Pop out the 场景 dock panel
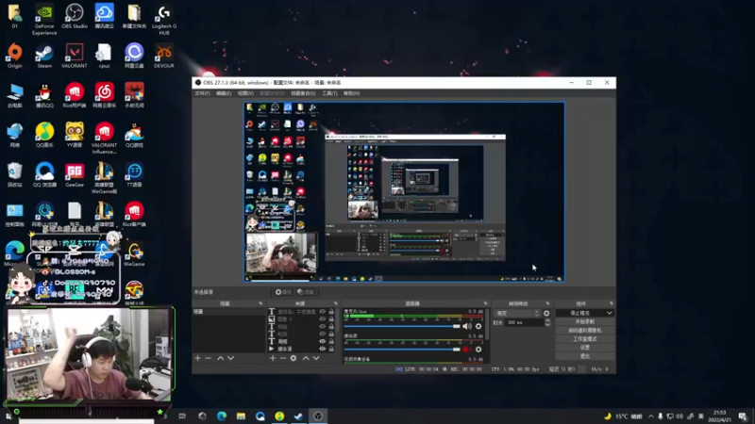Image resolution: width=755 pixels, height=424 pixels. pos(260,303)
